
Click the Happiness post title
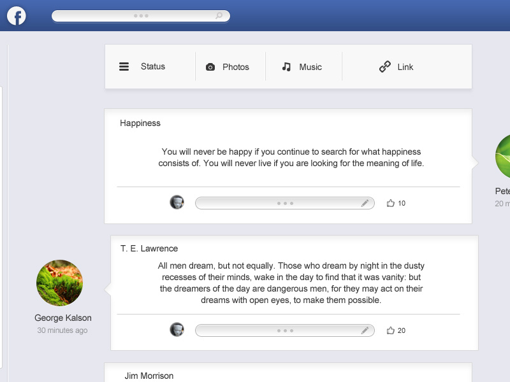point(140,123)
